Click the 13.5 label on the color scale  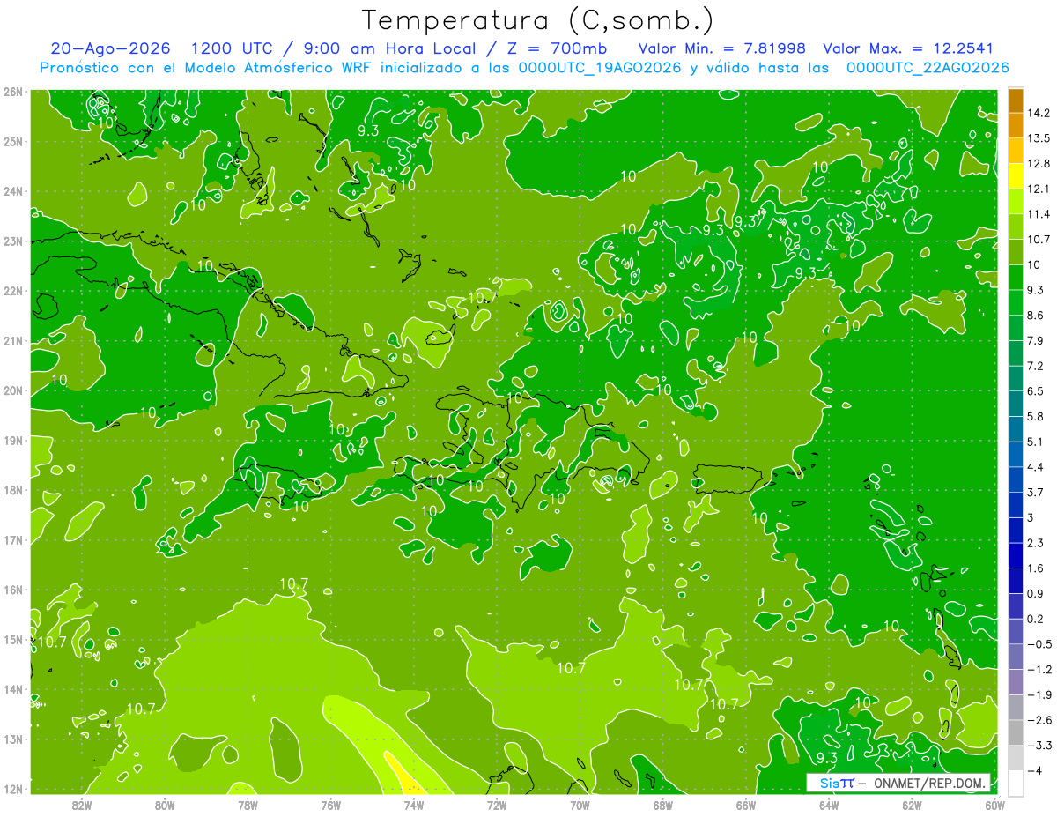click(x=1040, y=138)
